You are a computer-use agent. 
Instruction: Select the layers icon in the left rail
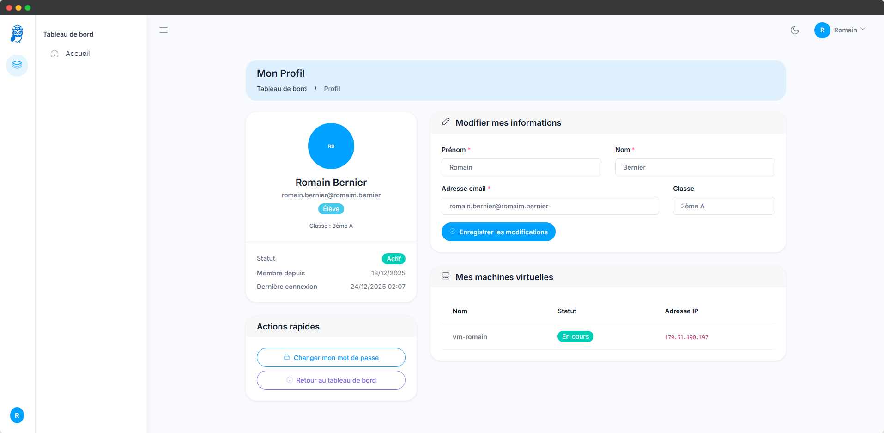17,65
